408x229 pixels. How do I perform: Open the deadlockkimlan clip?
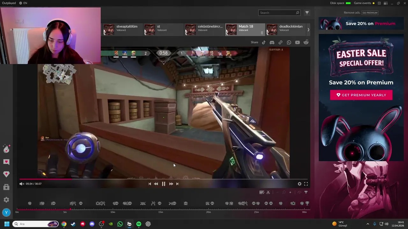point(286,30)
